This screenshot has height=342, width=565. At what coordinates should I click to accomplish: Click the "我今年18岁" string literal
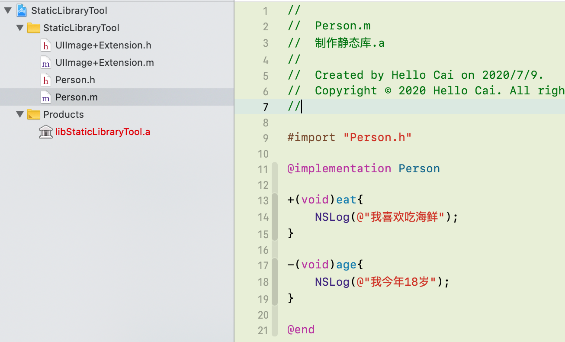[397, 282]
